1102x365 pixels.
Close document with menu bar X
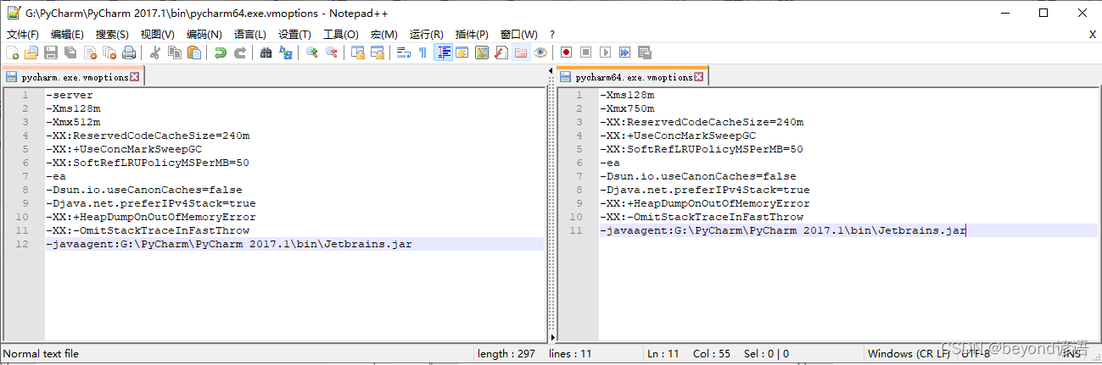coord(1092,35)
